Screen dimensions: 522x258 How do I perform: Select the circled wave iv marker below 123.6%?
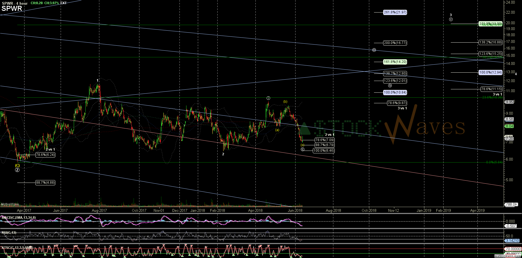pyautogui.click(x=390, y=86)
